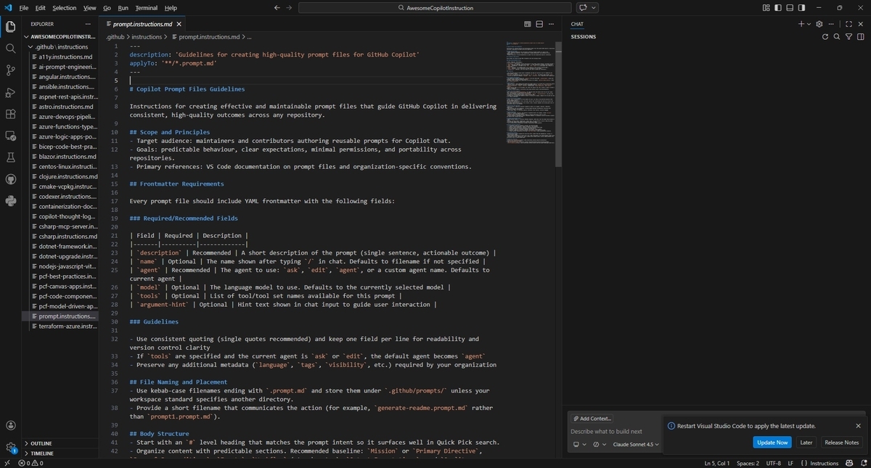Viewport: 871px width, 468px height.
Task: Open the GitHub view in activity bar
Action: (x=10, y=179)
